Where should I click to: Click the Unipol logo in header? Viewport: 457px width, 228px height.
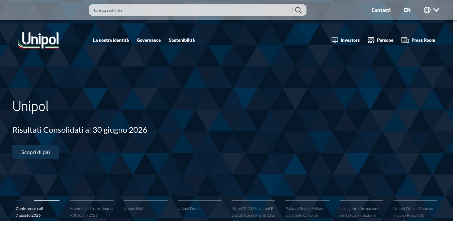(38, 40)
